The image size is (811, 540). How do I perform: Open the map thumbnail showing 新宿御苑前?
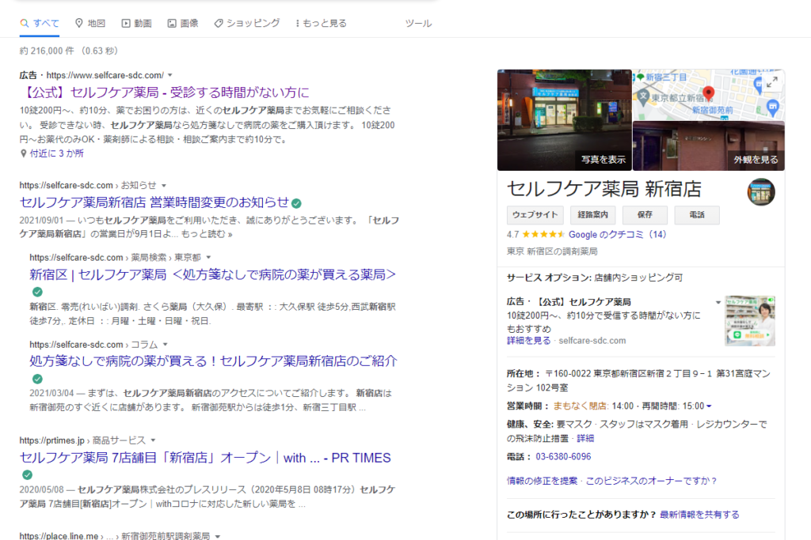(709, 95)
